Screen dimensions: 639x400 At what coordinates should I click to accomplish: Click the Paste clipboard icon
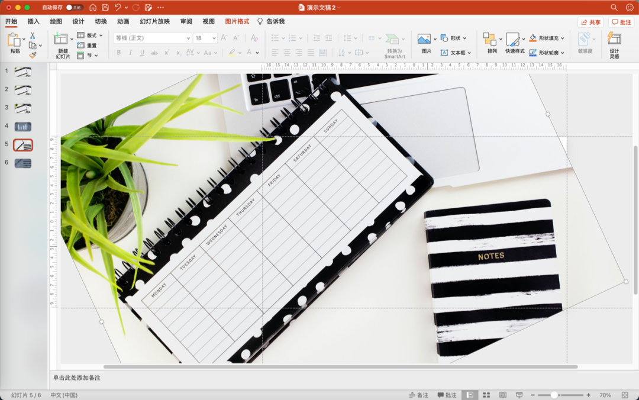14,40
